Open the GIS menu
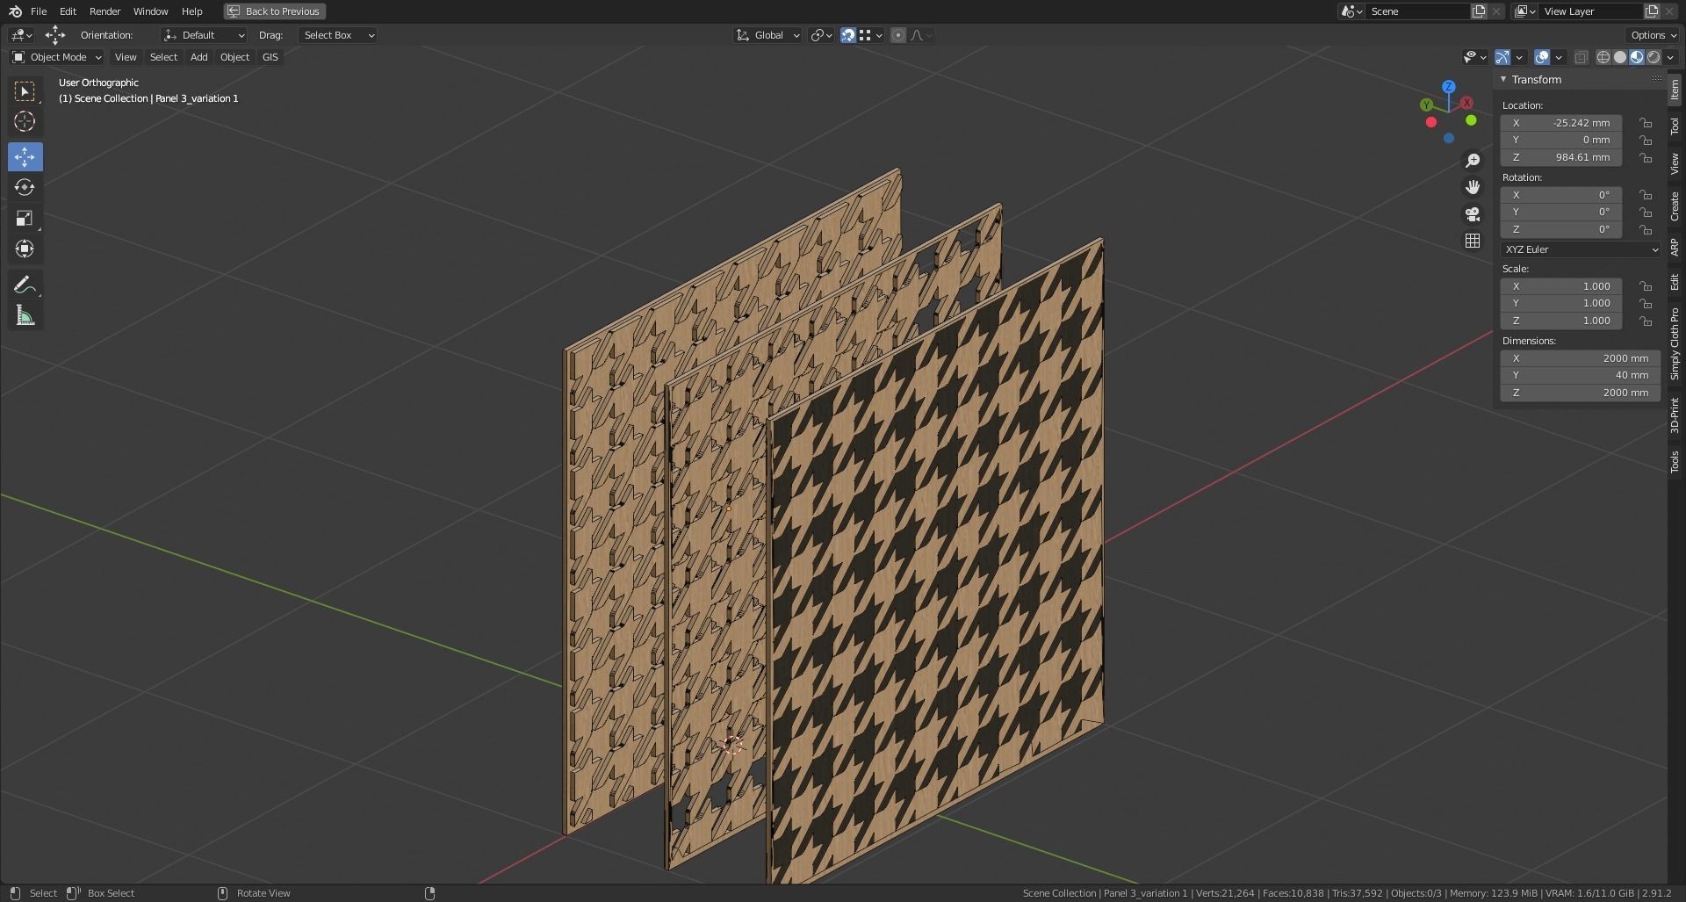 pyautogui.click(x=270, y=57)
